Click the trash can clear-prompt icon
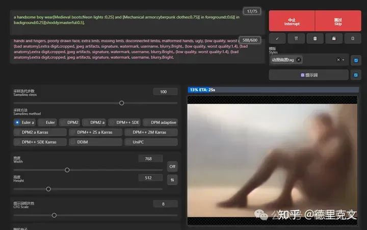The height and width of the screenshot is (230, 367). coord(296,38)
